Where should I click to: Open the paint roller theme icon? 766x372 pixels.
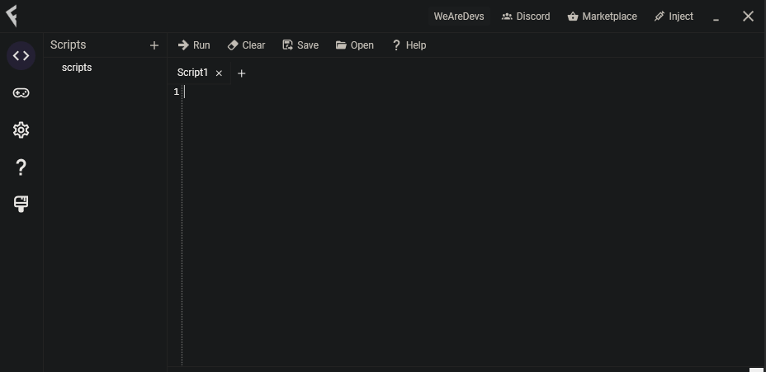[21, 204]
